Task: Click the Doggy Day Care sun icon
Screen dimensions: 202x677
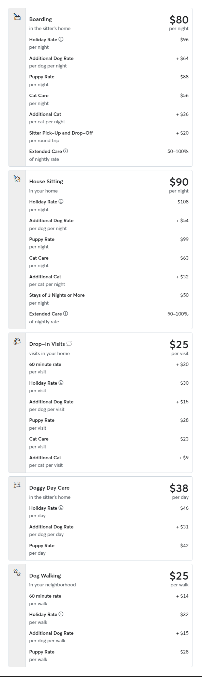Action: [17, 485]
